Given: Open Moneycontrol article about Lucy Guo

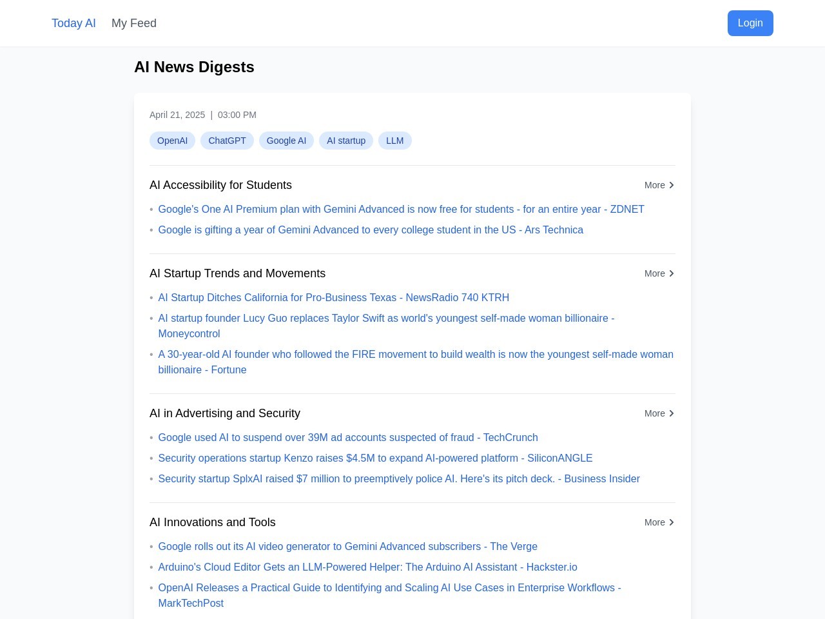Looking at the screenshot, I should pos(386,326).
